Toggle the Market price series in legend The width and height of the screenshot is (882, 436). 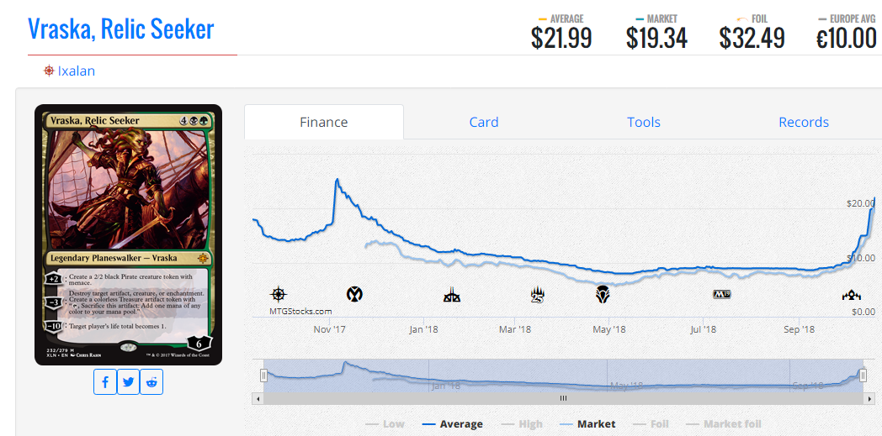[x=587, y=424]
